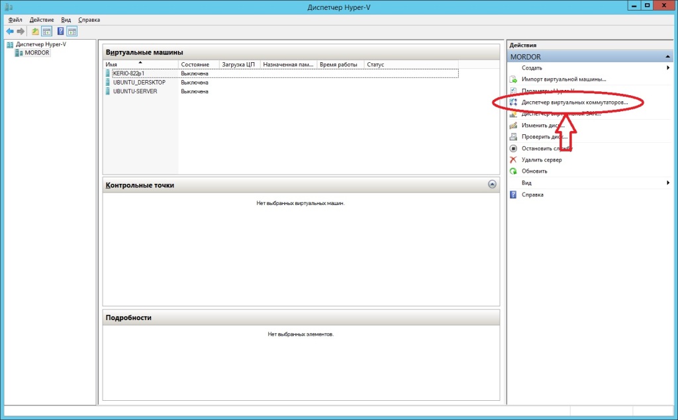Viewport: 678px width, 420px height.
Task: Open Диспетчер виртуальных коммутаторов action
Action: pos(573,103)
